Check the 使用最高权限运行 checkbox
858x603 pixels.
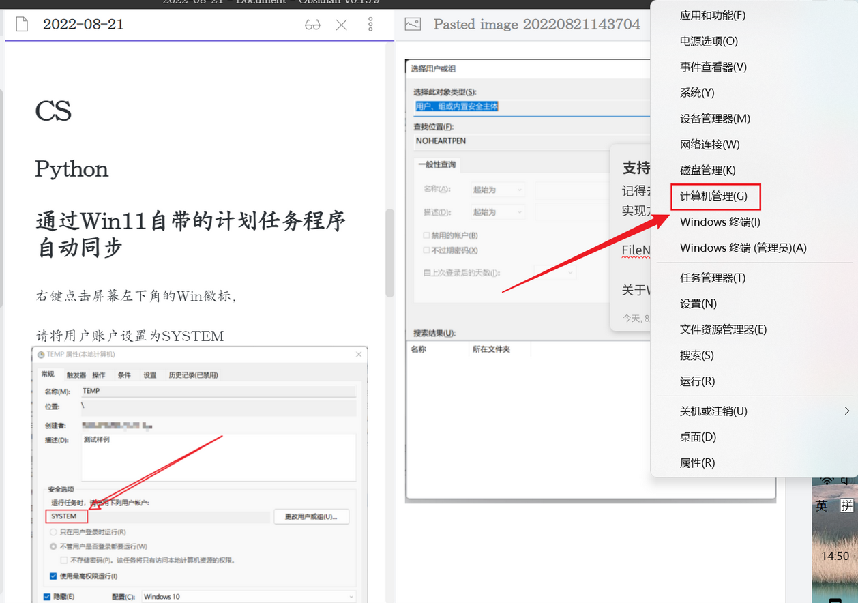click(54, 576)
